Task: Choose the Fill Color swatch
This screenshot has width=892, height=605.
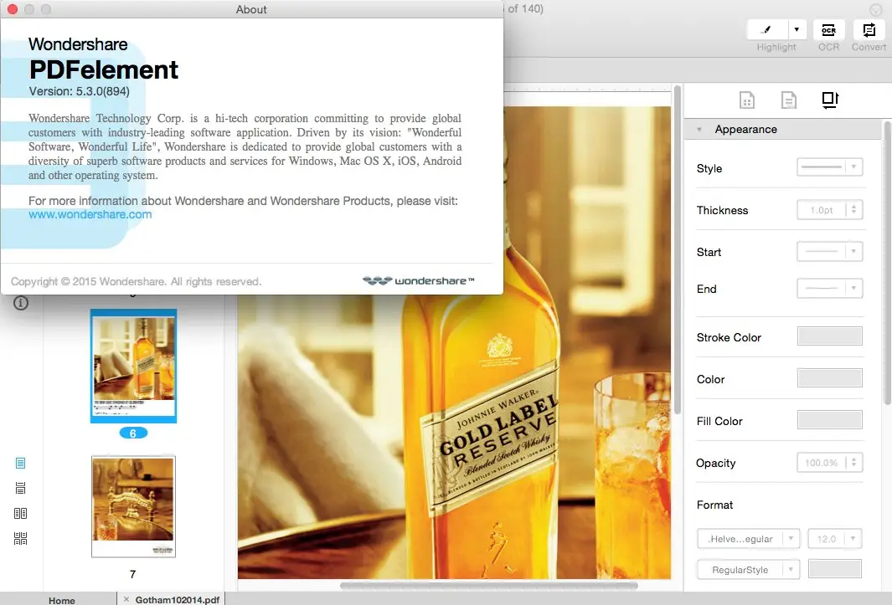Action: (x=829, y=420)
